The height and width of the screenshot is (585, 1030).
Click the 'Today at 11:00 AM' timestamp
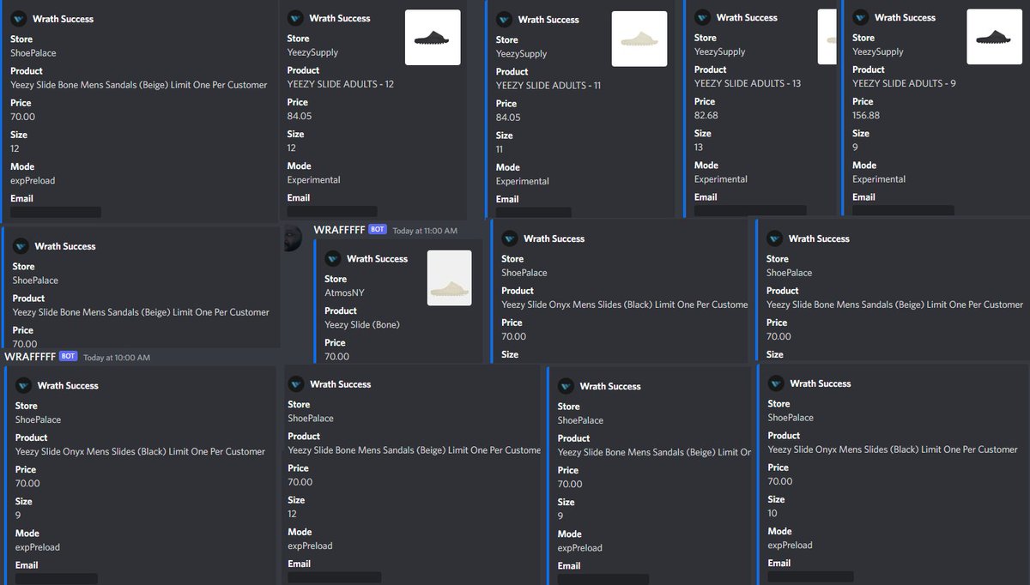click(x=425, y=231)
